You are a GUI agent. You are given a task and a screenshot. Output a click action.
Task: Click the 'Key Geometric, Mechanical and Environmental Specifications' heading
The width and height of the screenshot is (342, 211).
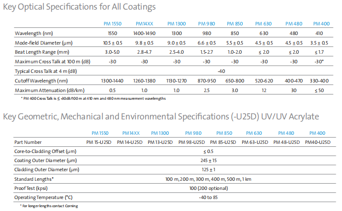(x=161, y=117)
